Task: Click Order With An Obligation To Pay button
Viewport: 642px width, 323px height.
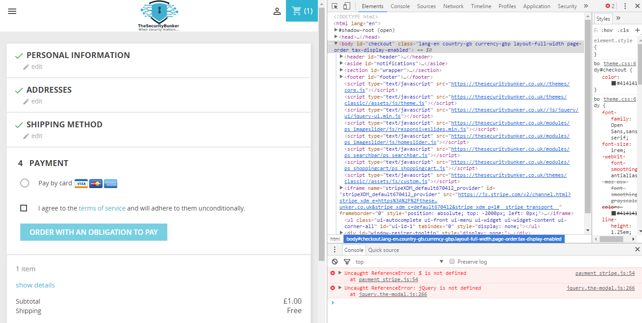Action: tap(94, 232)
